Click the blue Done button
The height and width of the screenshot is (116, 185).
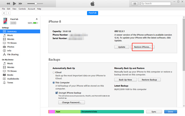[170, 112]
